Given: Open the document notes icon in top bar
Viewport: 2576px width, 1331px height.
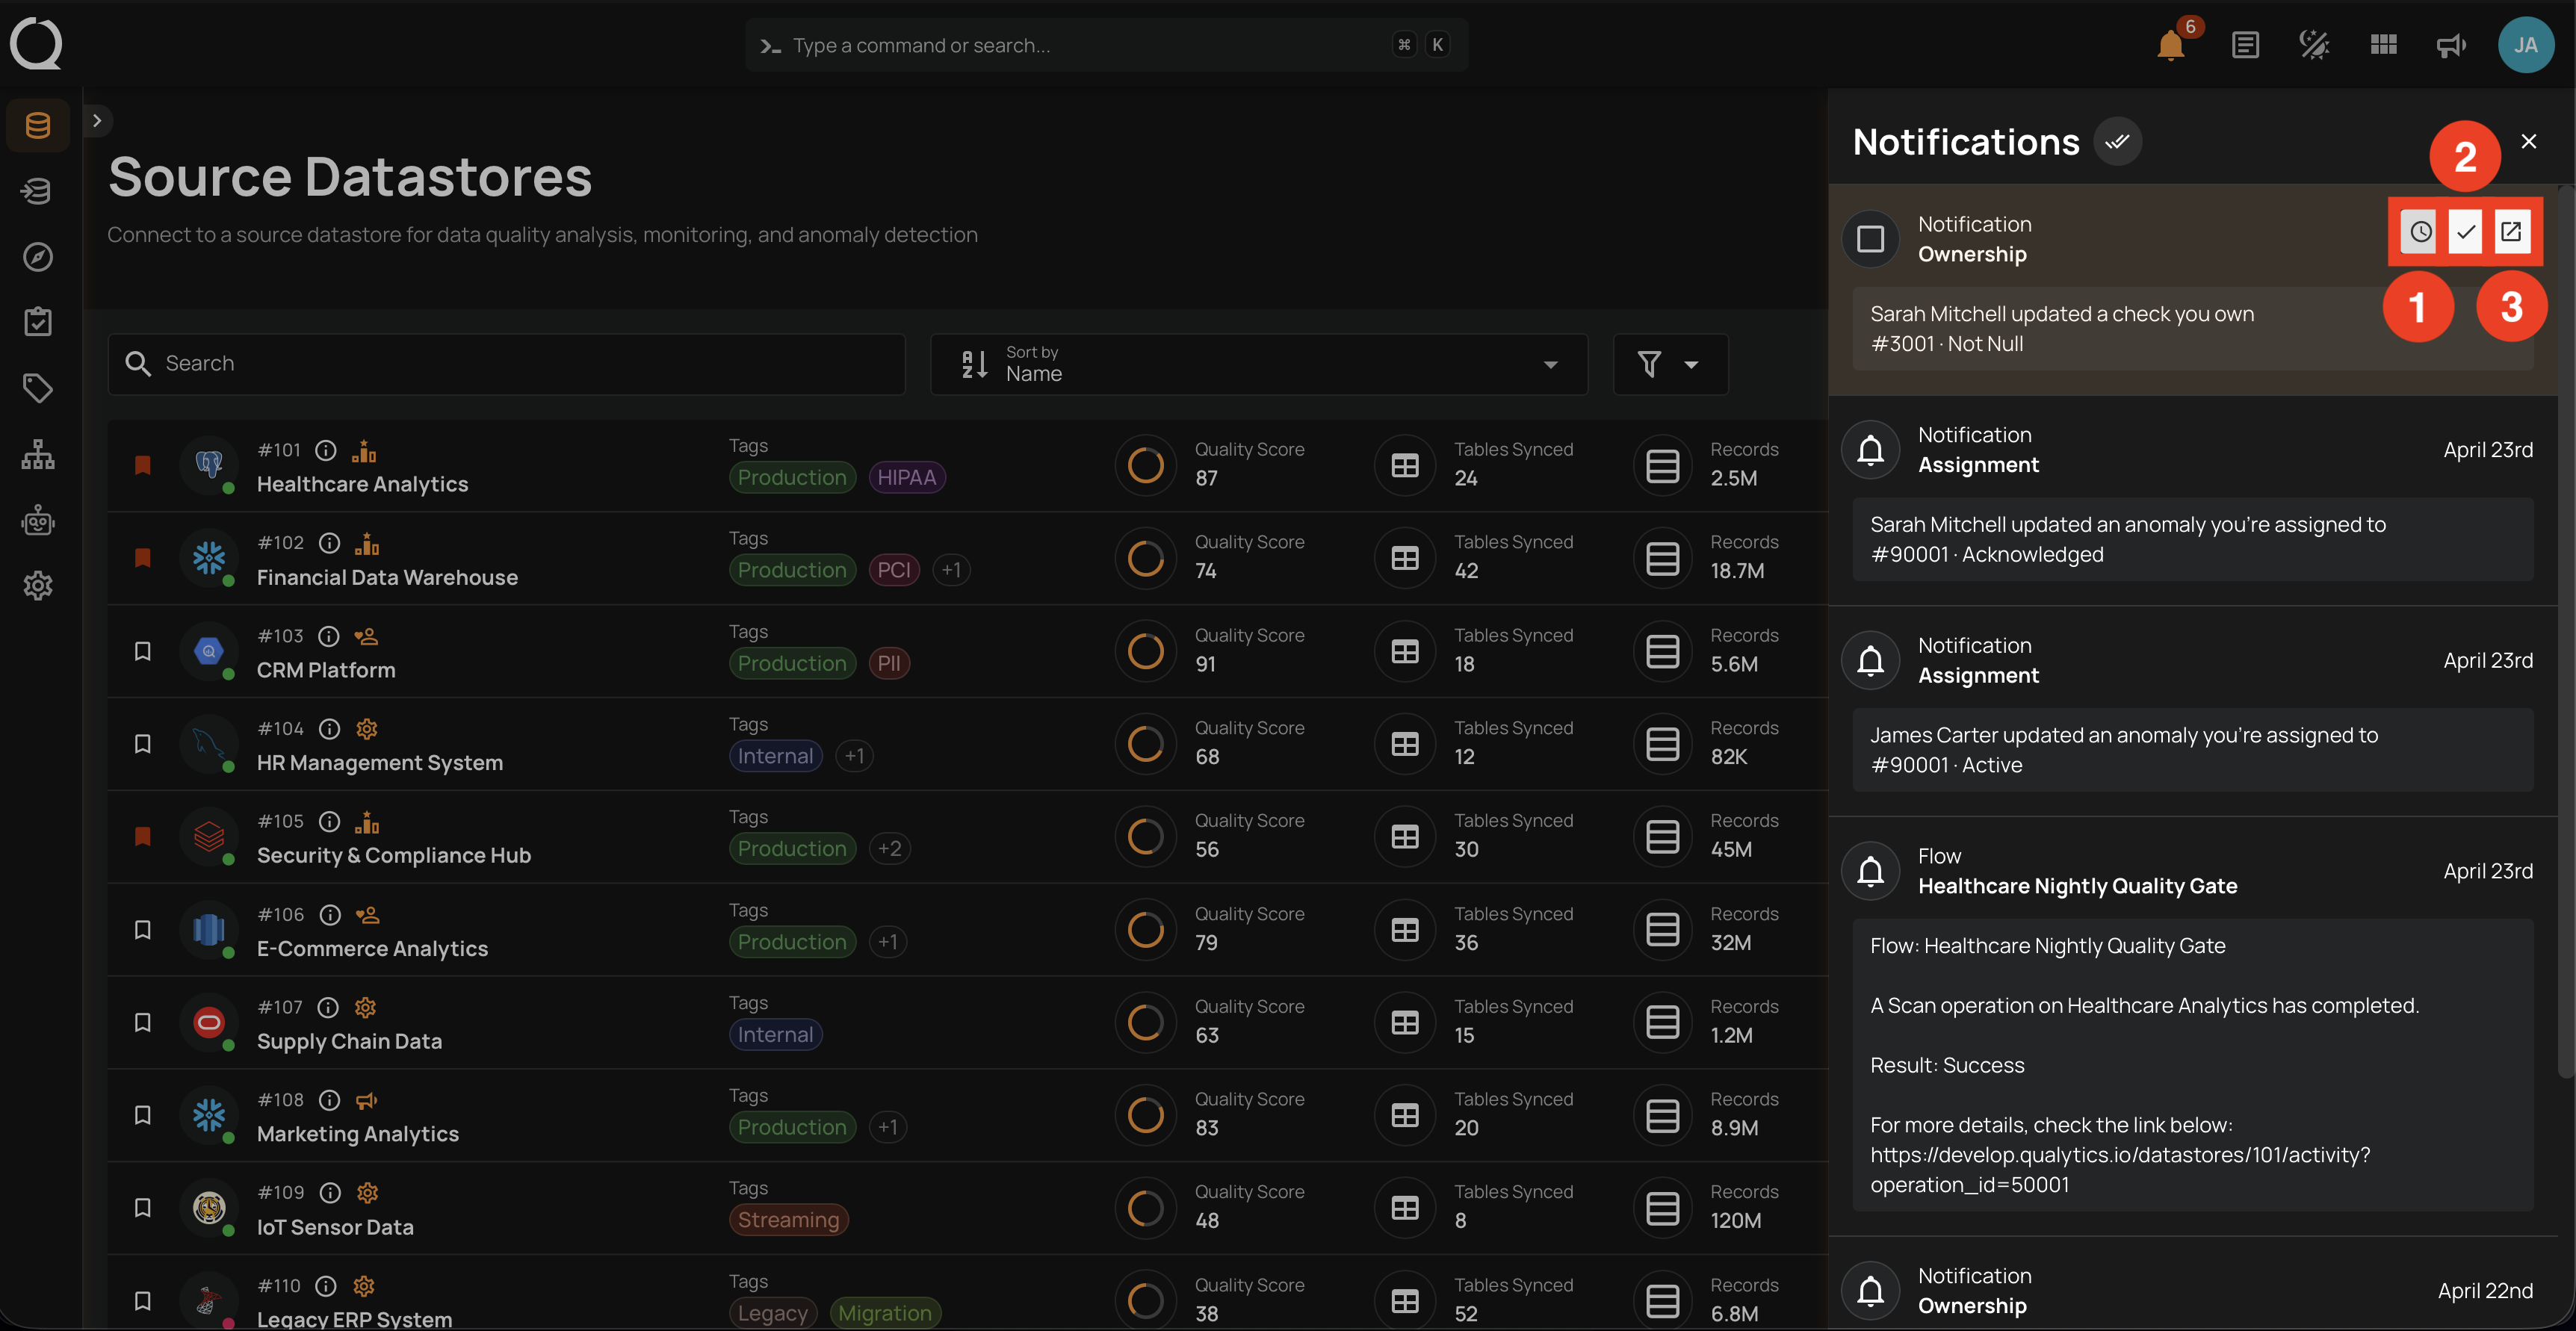Looking at the screenshot, I should (2245, 45).
